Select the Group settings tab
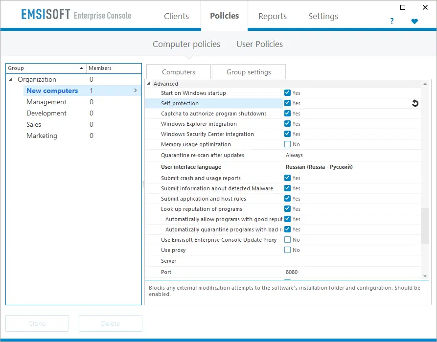This screenshot has height=342, width=437. tap(249, 72)
